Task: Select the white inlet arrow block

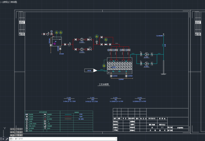Action: click(x=91, y=70)
